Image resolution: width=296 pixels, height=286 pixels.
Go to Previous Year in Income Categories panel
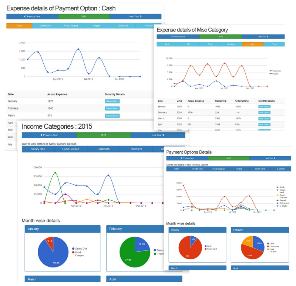tap(49, 135)
